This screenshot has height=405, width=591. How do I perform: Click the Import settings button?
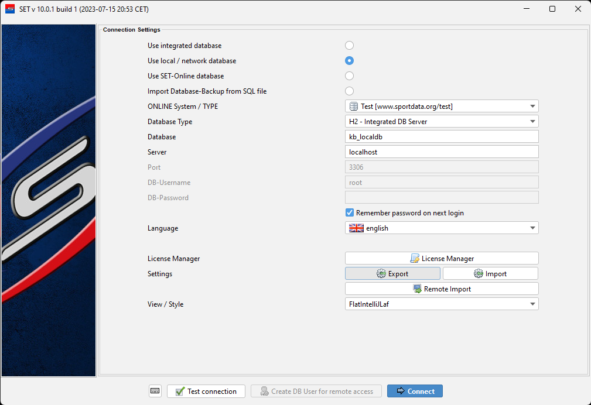tap(490, 273)
